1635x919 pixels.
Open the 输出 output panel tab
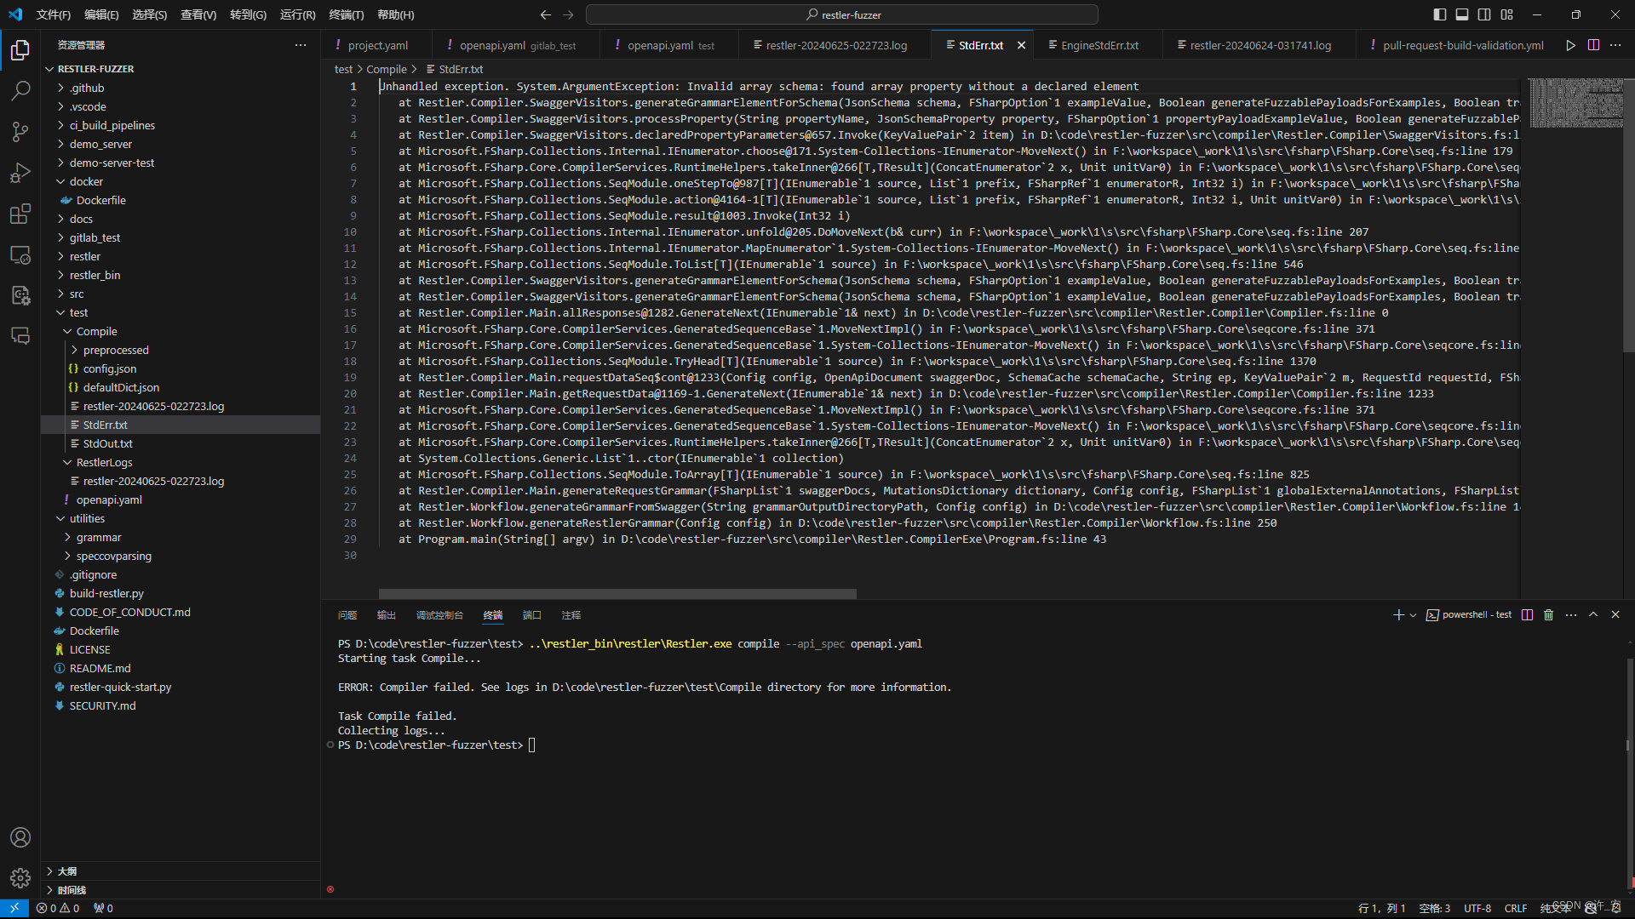(387, 614)
